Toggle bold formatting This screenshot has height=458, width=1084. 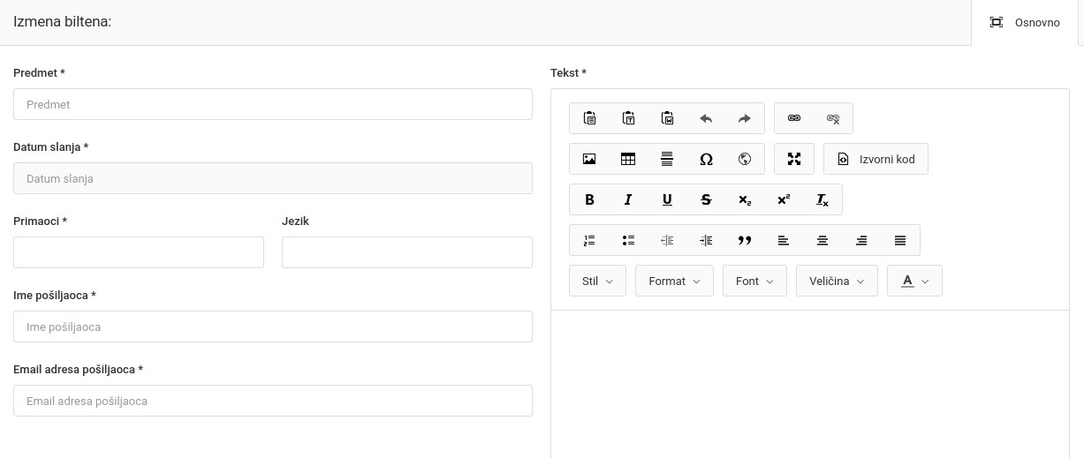point(589,199)
